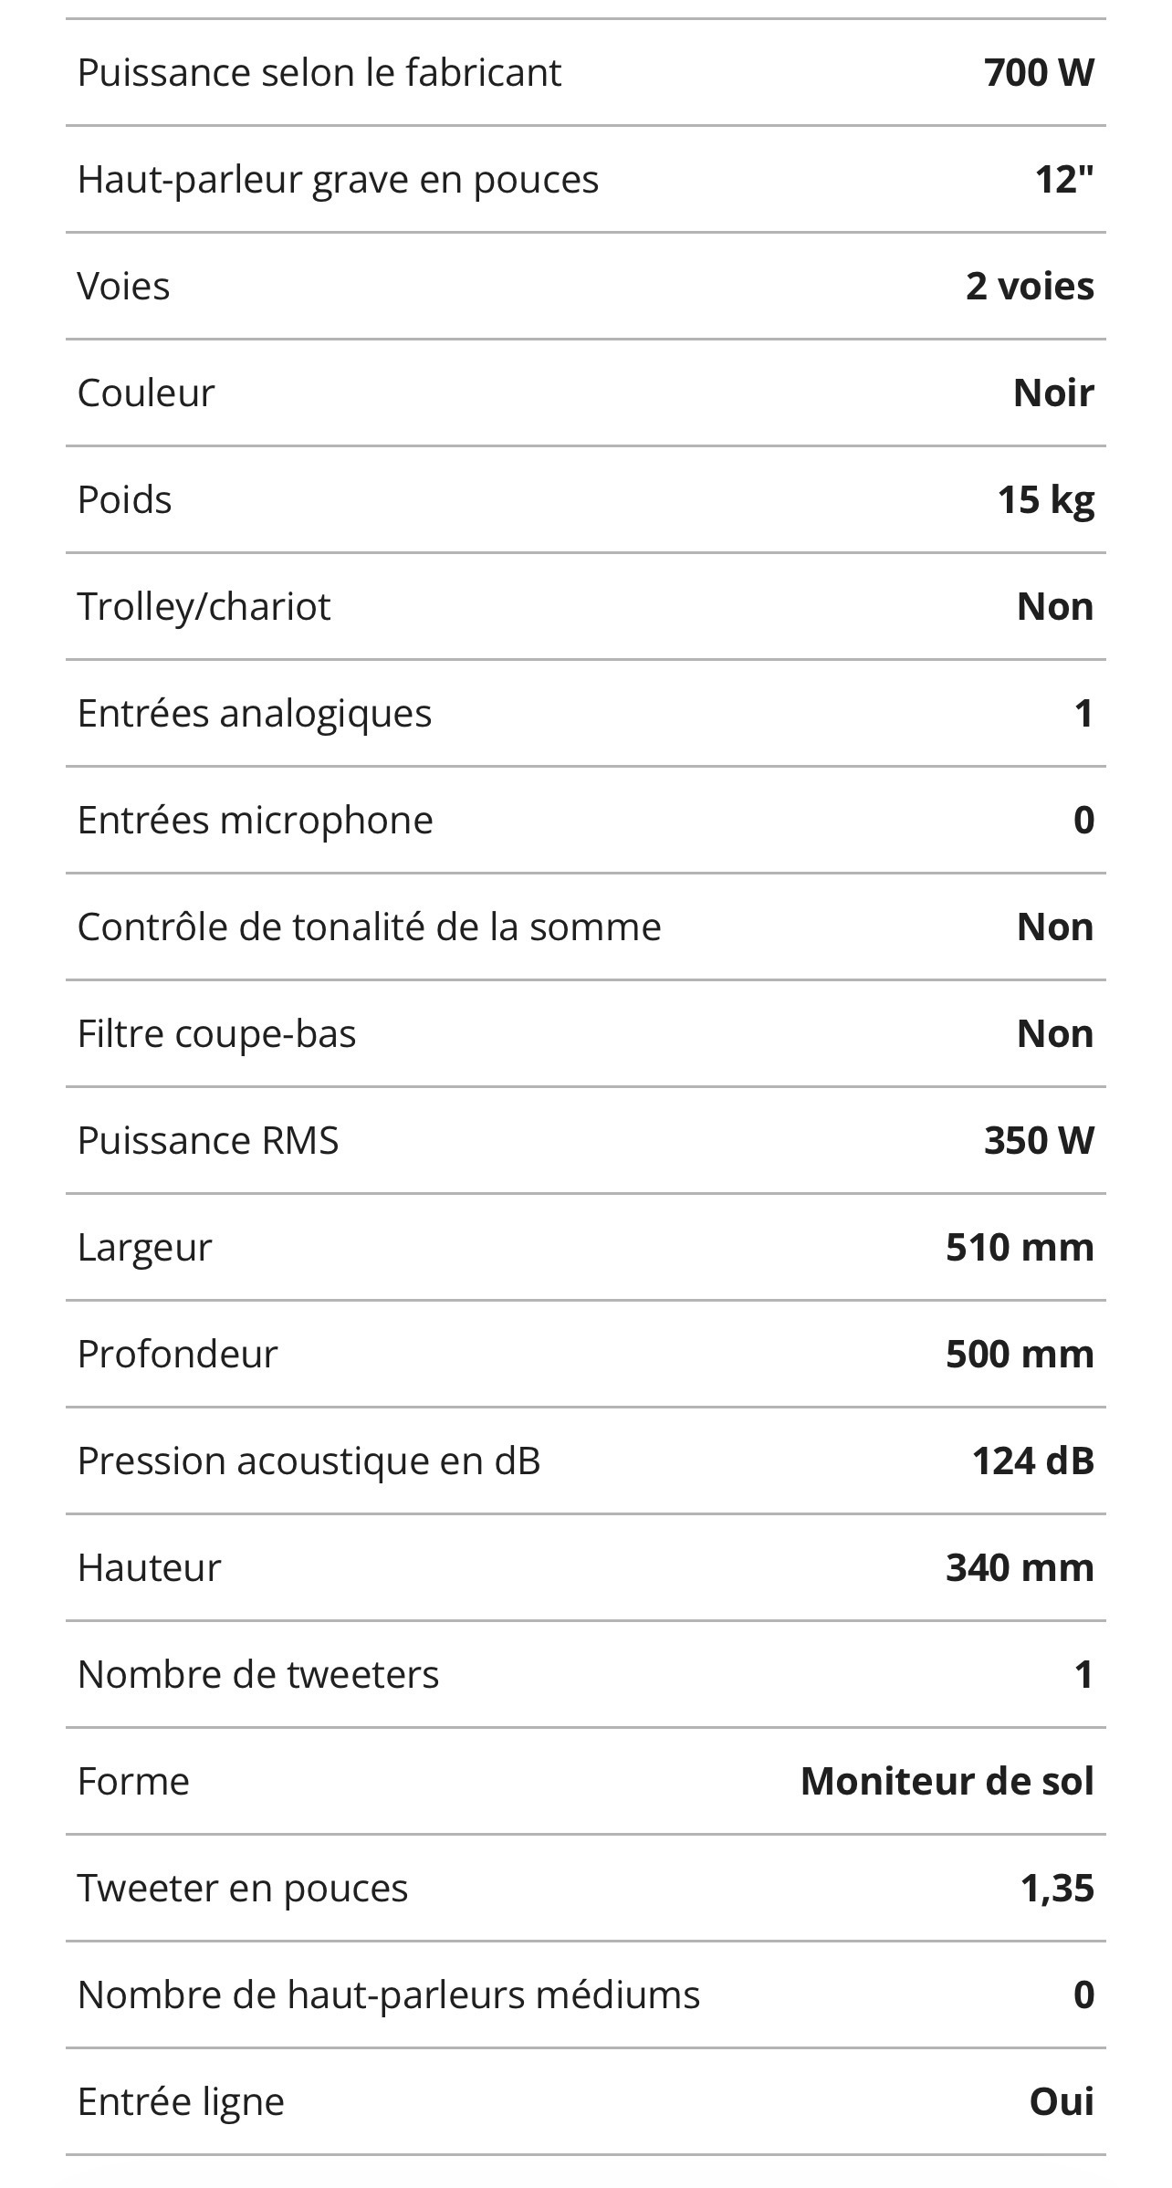The image size is (1172, 2188).
Task: Select the Largeur 510 mm value
Action: 1020,1248
